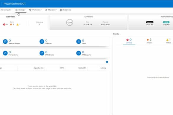Click the 0.0% capacity usage circle

(x=69, y=22)
